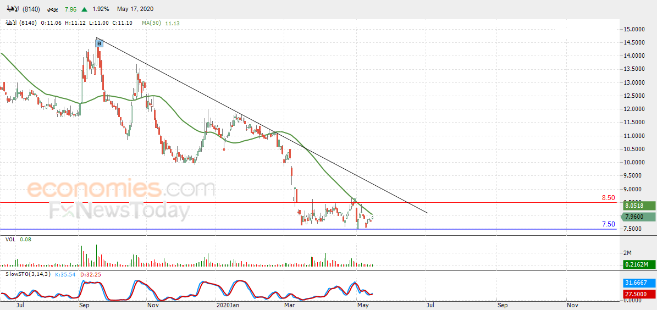Click the D:32.25 stochastic value

tap(91, 274)
